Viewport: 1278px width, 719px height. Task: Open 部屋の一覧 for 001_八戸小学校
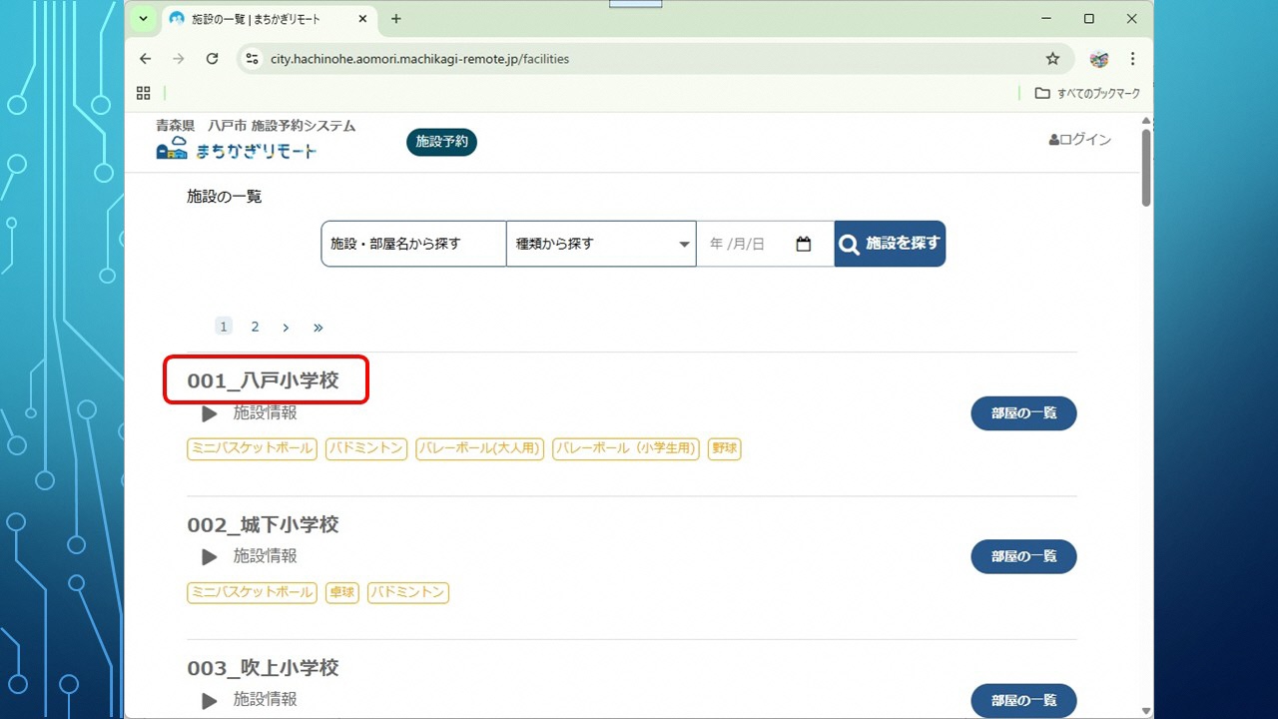[1023, 413]
